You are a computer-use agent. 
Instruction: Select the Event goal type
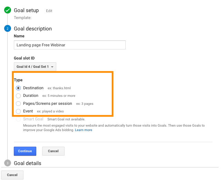pyautogui.click(x=19, y=111)
